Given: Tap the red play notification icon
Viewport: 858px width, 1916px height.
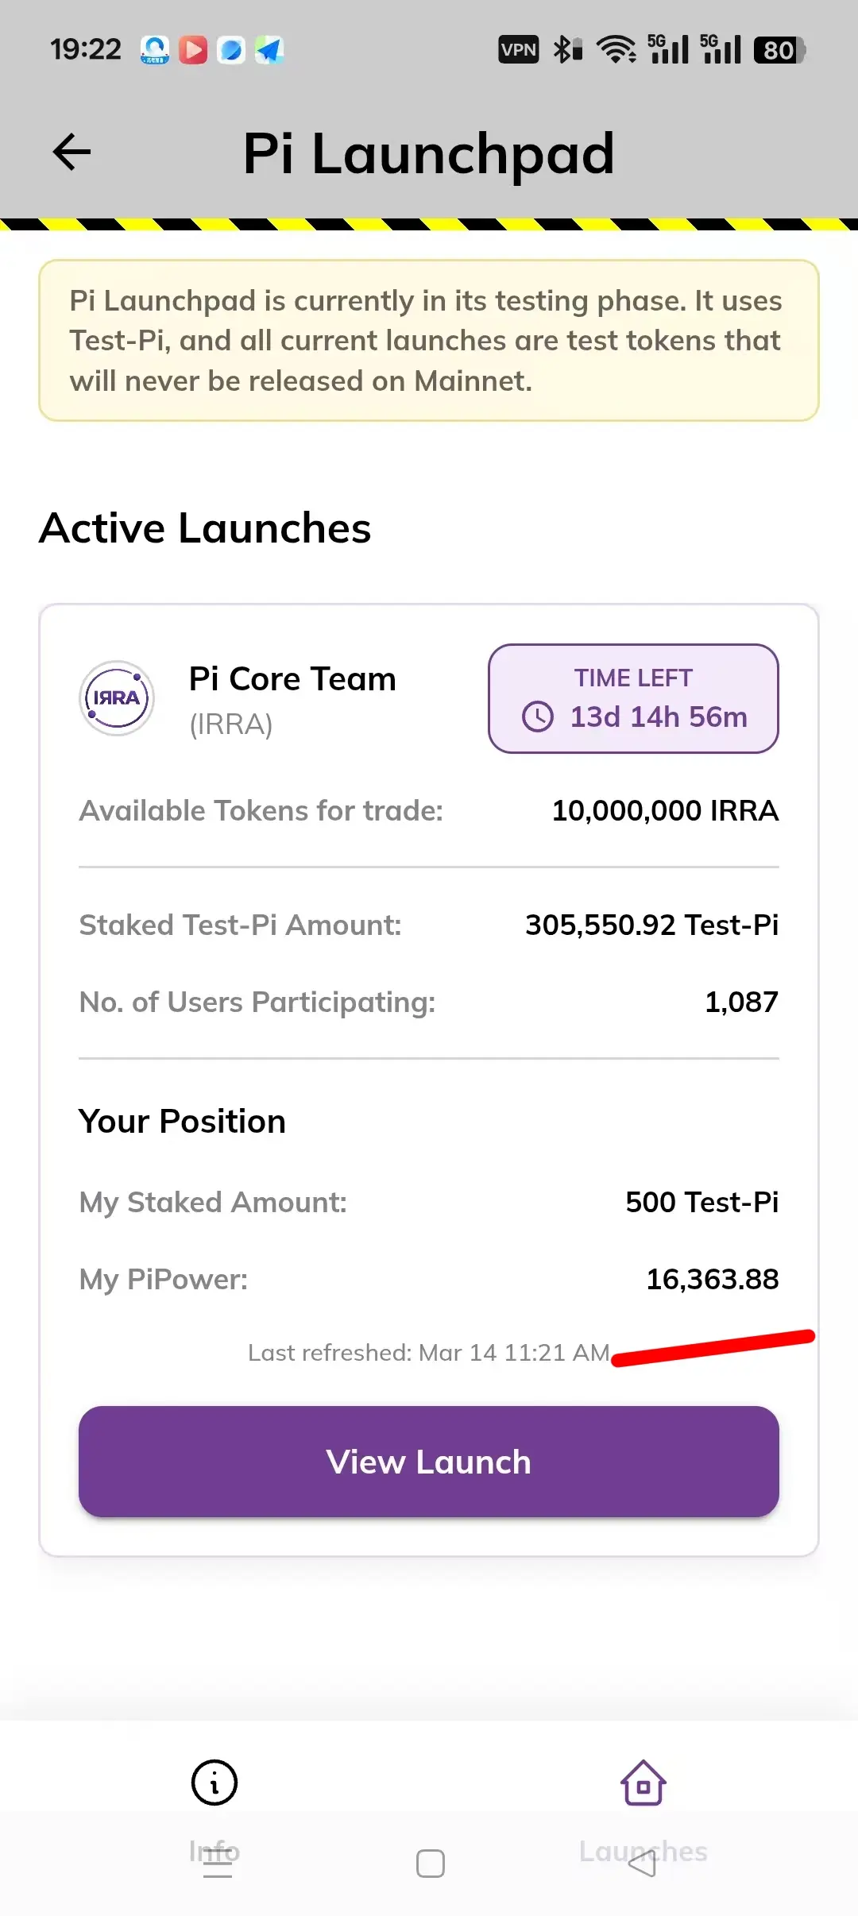Looking at the screenshot, I should (193, 50).
